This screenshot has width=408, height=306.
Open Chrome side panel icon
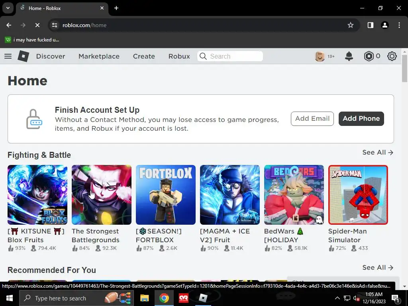(370, 25)
